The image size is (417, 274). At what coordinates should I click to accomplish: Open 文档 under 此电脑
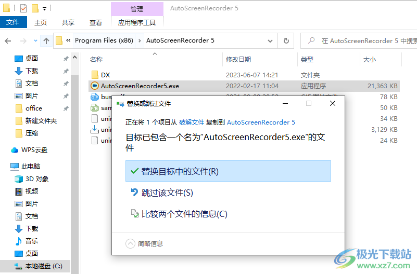point(32,216)
